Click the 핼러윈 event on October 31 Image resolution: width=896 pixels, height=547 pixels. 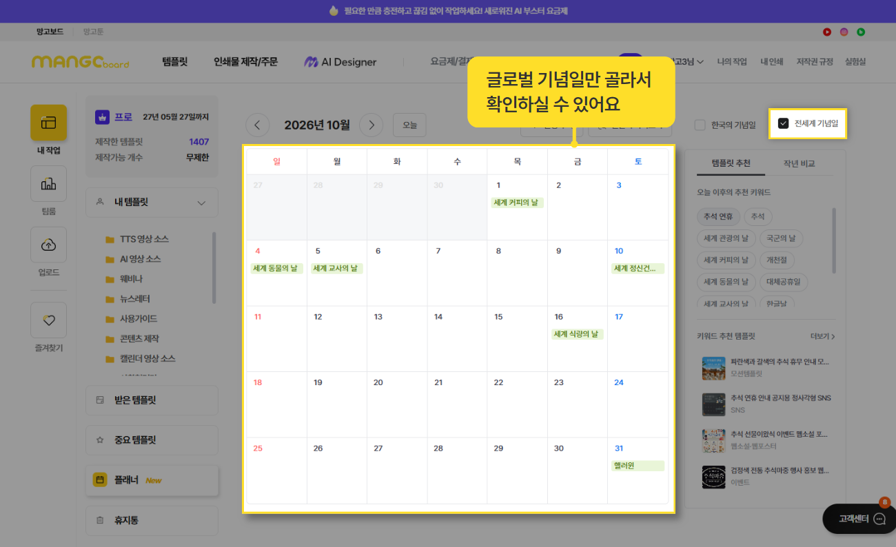click(x=638, y=466)
